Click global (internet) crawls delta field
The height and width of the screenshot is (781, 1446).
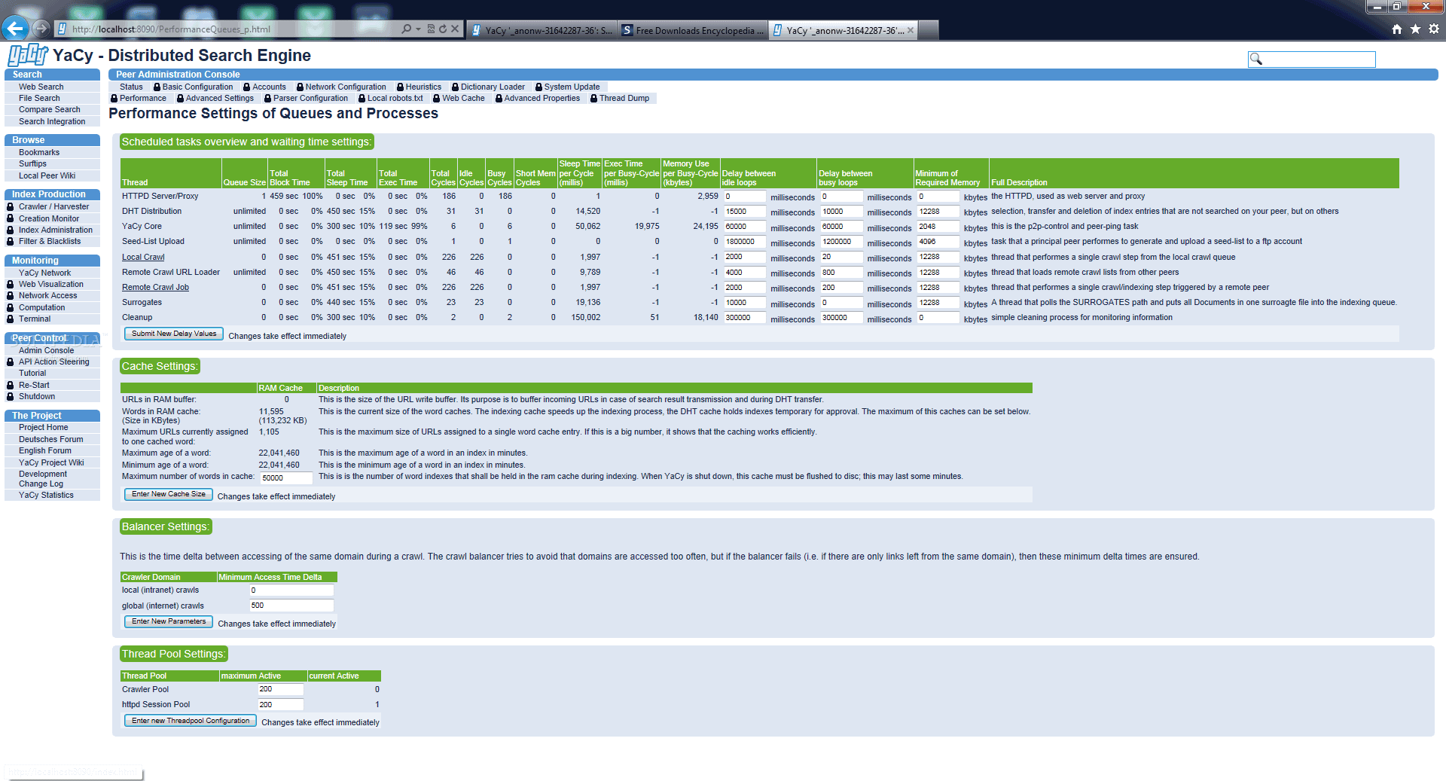(x=291, y=606)
